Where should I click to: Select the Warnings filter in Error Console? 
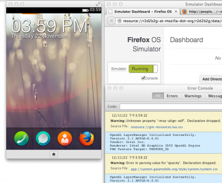coord(193,96)
